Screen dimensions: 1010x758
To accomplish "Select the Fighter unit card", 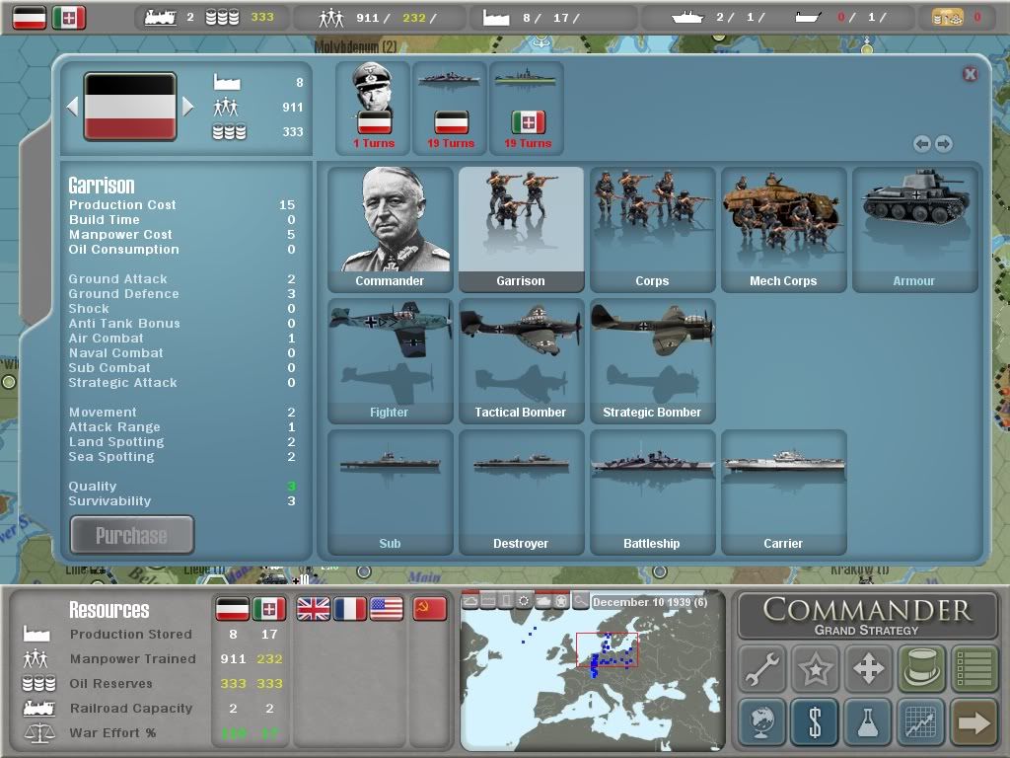I will coord(390,361).
